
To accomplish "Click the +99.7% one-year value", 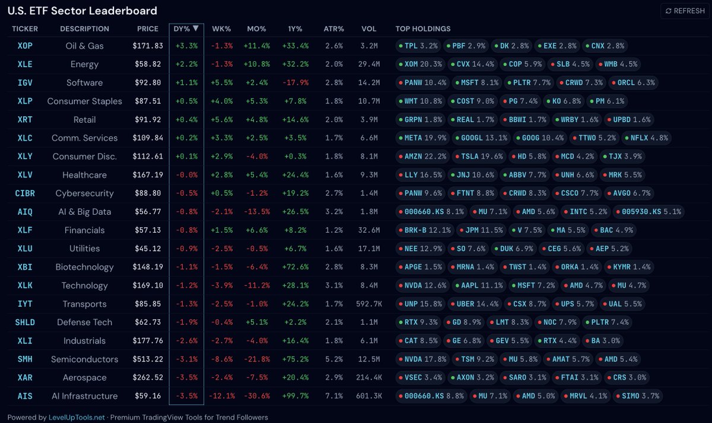I will (x=295, y=396).
